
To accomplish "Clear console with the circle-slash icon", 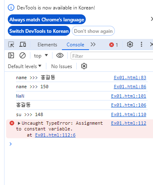I will 23,55.
